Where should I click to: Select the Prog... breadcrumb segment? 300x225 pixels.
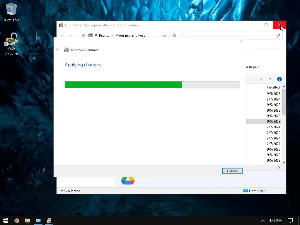click(104, 35)
